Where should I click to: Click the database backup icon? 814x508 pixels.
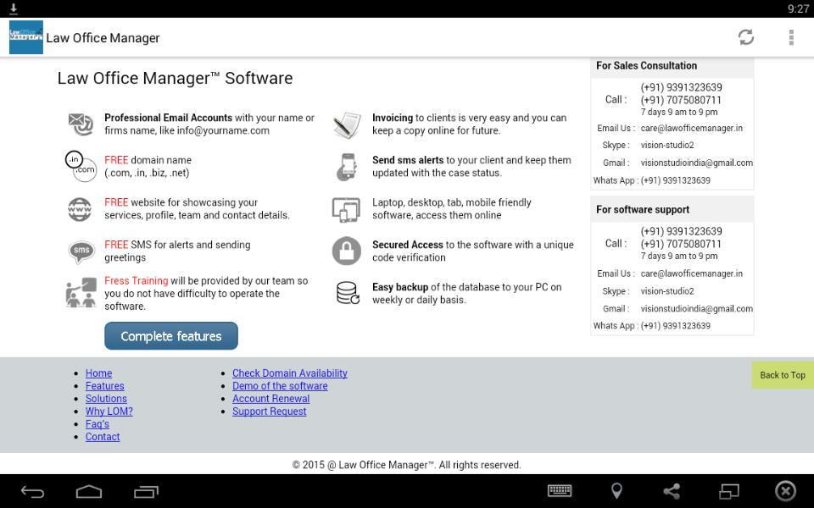348,293
